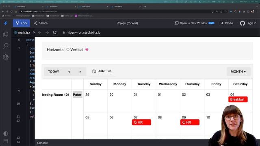Viewport: 260px width, 146px height.
Task: Jump to TODAY in the scheduler
Action: pyautogui.click(x=54, y=72)
